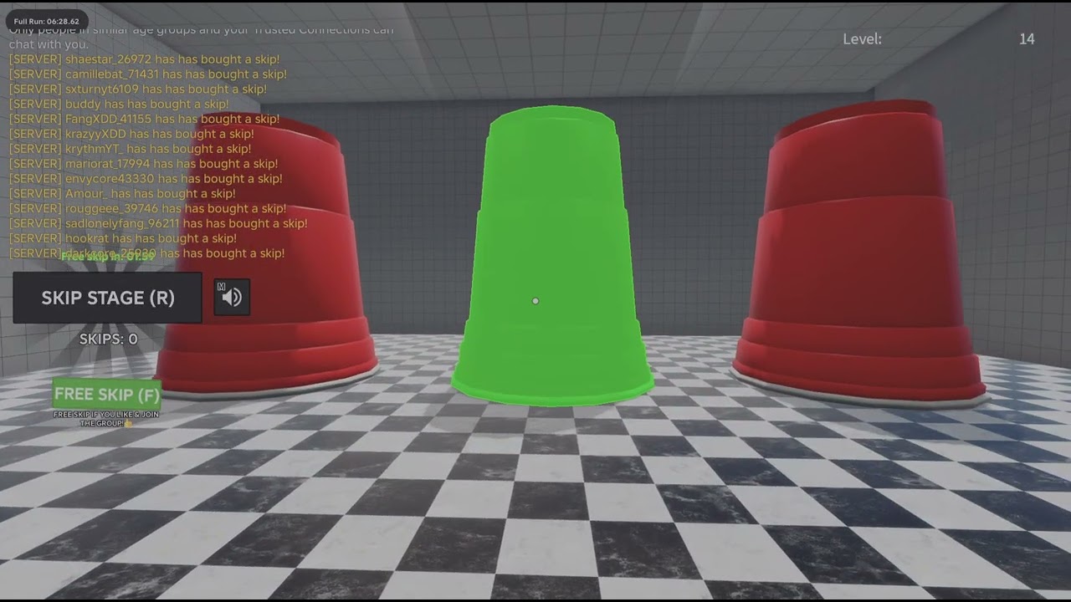Select the Level label text

tap(862, 39)
